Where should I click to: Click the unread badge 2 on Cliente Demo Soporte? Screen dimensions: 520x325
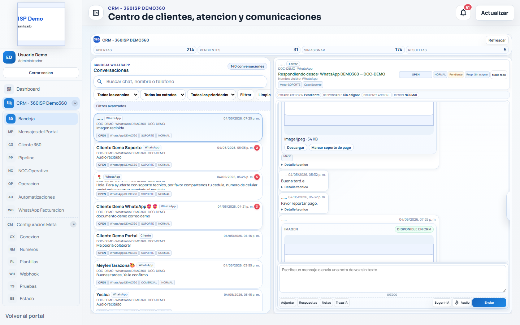[257, 148]
